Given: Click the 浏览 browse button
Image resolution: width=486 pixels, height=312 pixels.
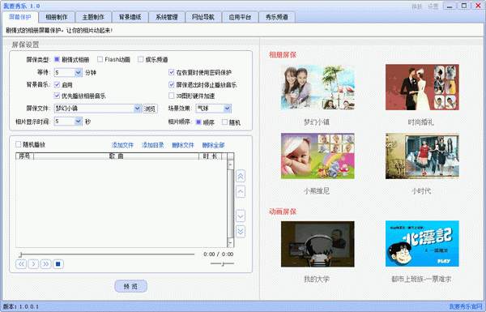Looking at the screenshot, I should [150, 109].
